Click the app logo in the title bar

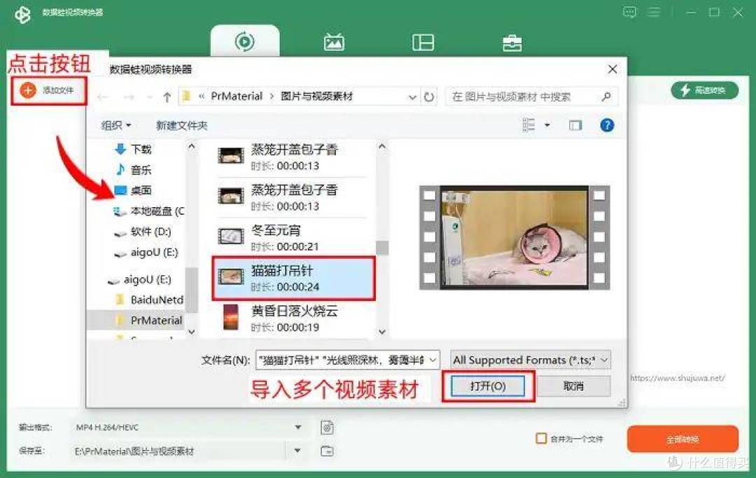[x=22, y=15]
